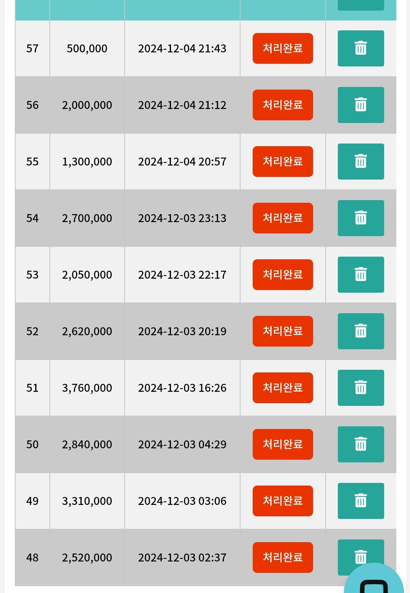
Task: Click trash icon for row 55
Action: (x=361, y=161)
